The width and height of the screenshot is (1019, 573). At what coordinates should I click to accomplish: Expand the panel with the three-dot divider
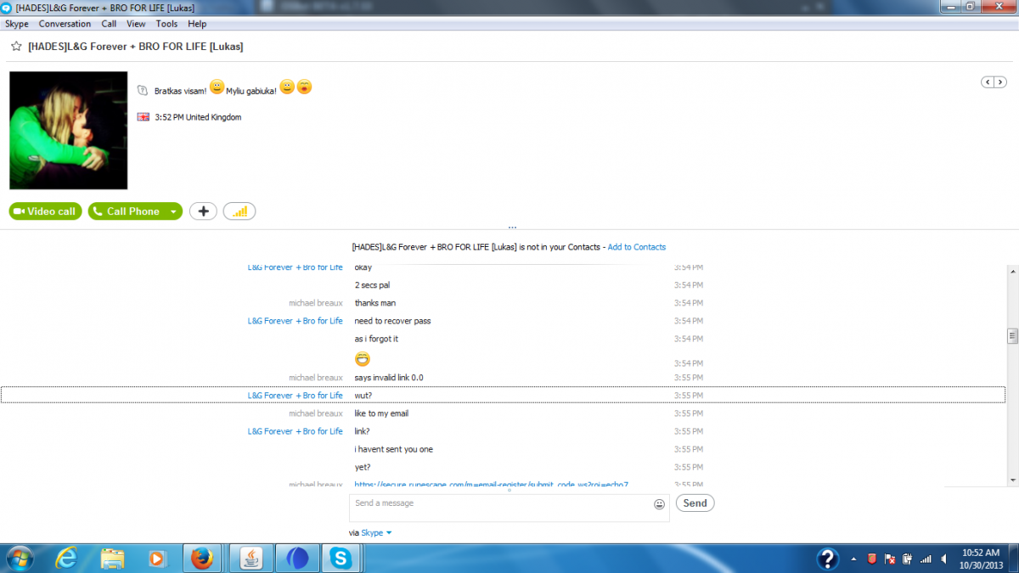[512, 228]
